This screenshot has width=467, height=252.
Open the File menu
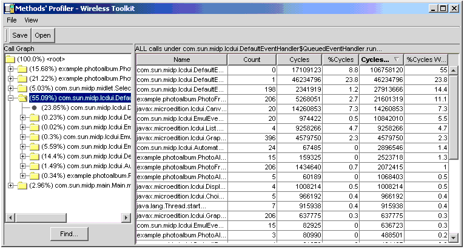tap(12, 20)
